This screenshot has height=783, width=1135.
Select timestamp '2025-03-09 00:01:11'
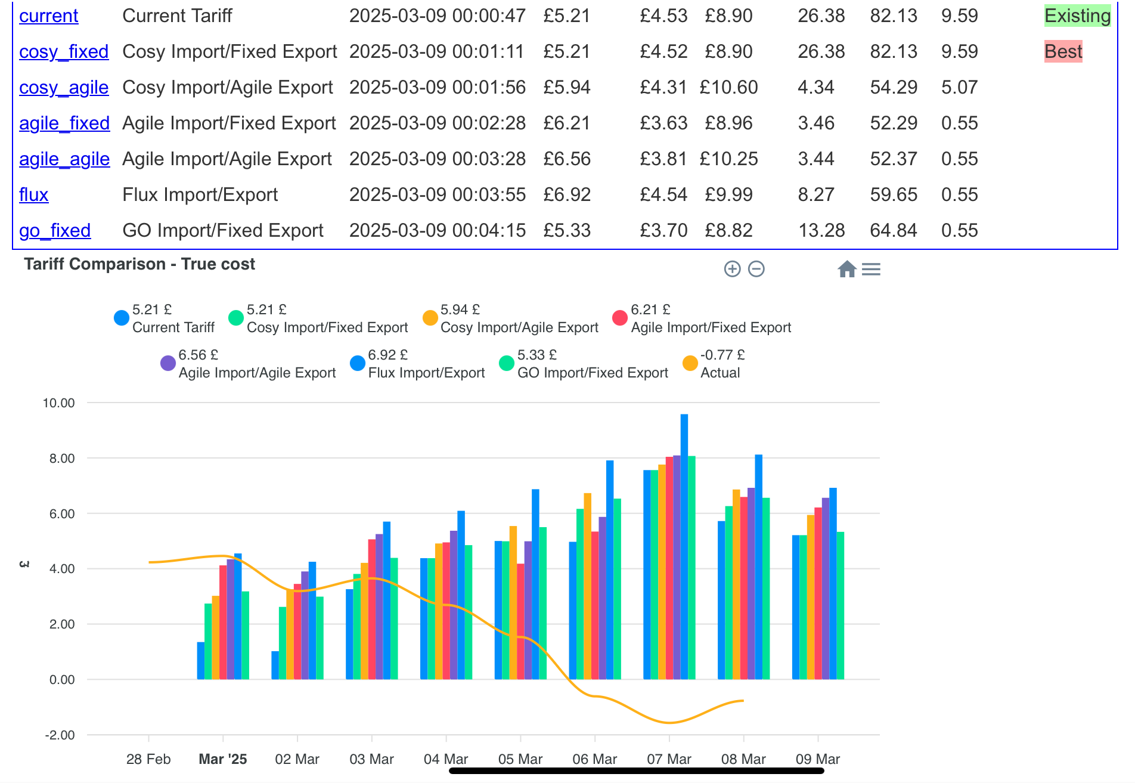(x=436, y=52)
